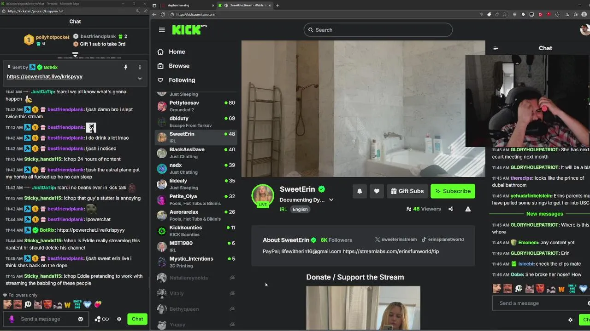Click Send a message field in popout chat
This screenshot has height=331, width=590.
45,319
